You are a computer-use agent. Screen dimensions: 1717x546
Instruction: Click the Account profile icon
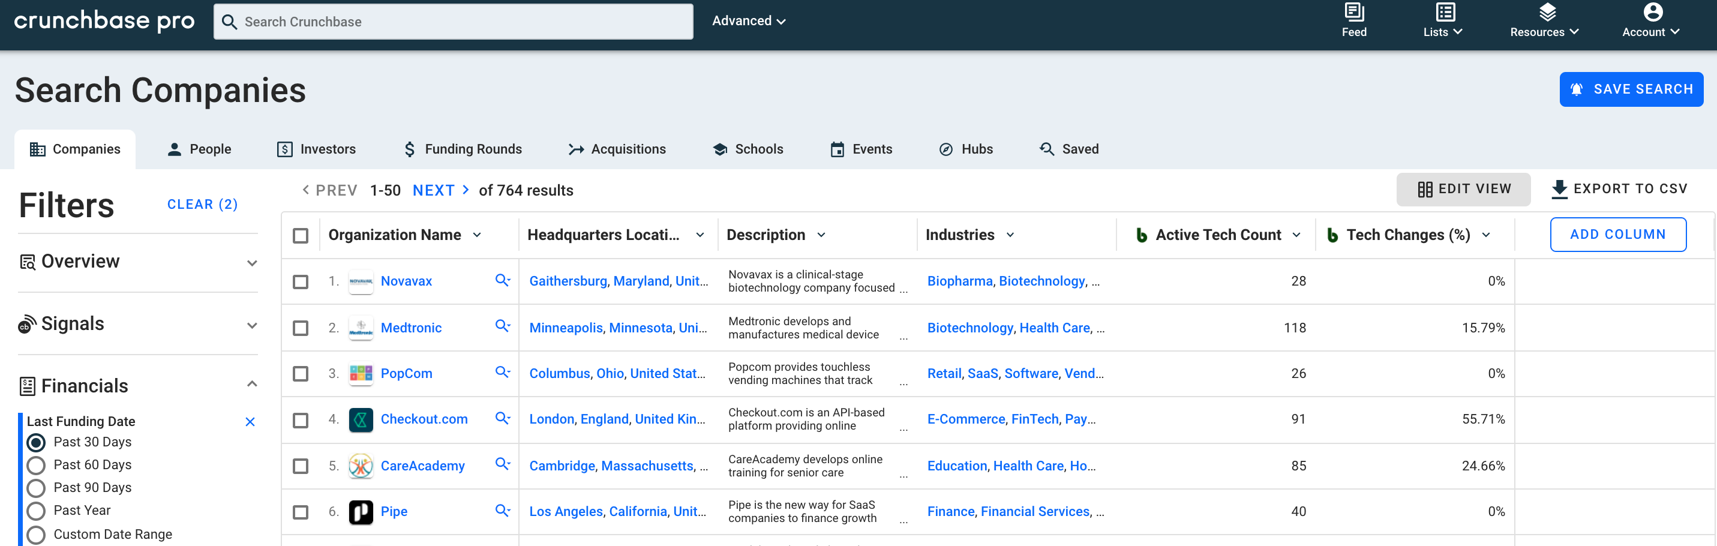point(1652,13)
